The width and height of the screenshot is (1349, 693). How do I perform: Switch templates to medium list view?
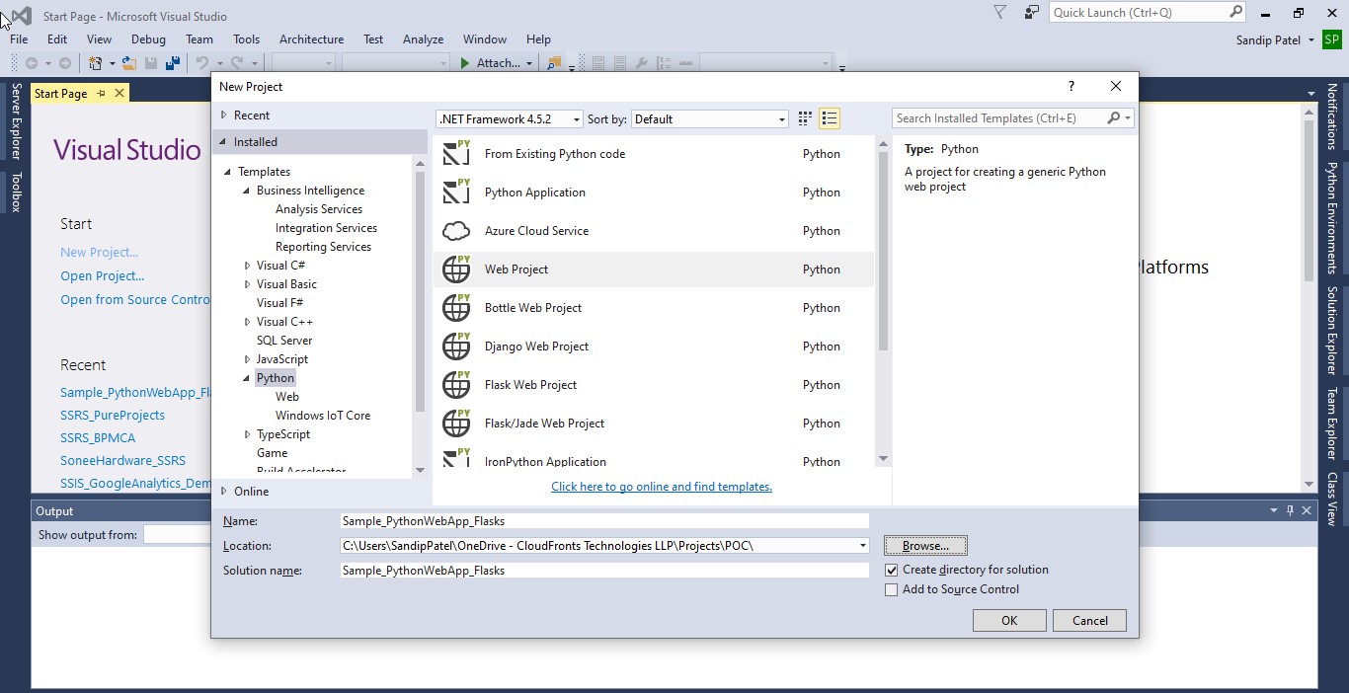pyautogui.click(x=830, y=118)
